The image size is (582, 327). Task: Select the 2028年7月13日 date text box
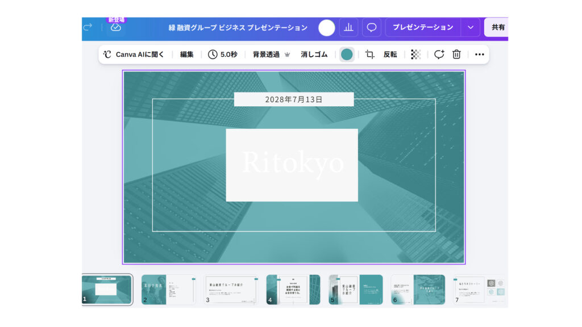point(294,99)
